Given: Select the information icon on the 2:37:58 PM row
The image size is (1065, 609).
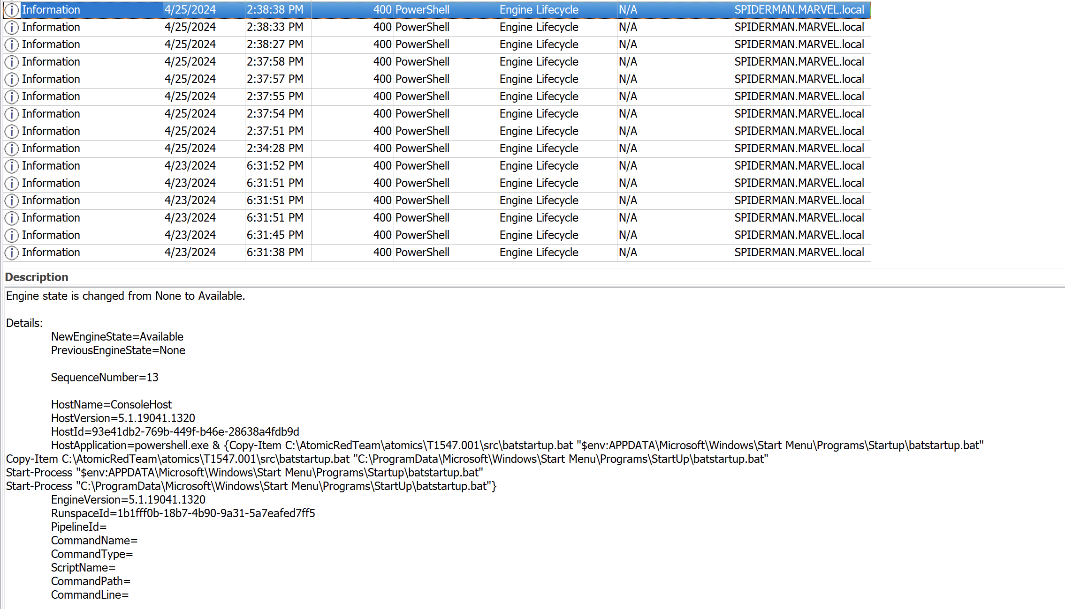Looking at the screenshot, I should [12, 62].
